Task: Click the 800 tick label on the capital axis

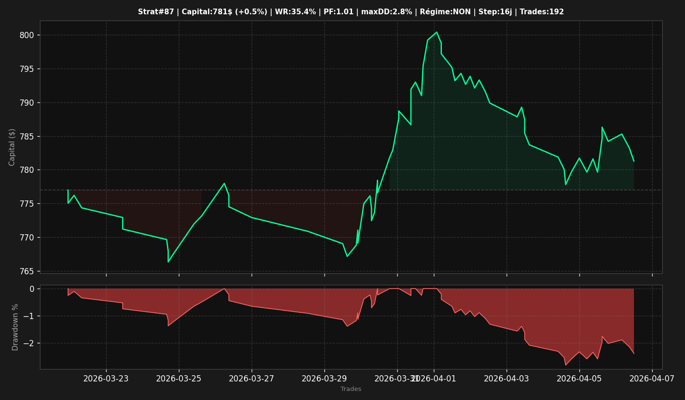Action: point(28,35)
